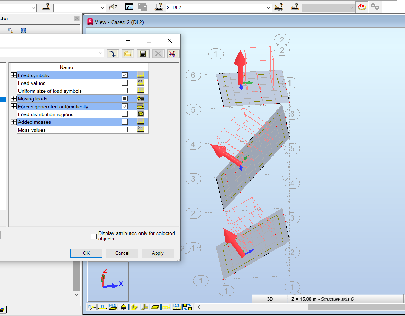
Task: Uncheck Forces generated automatically checkbox
Action: 125,106
